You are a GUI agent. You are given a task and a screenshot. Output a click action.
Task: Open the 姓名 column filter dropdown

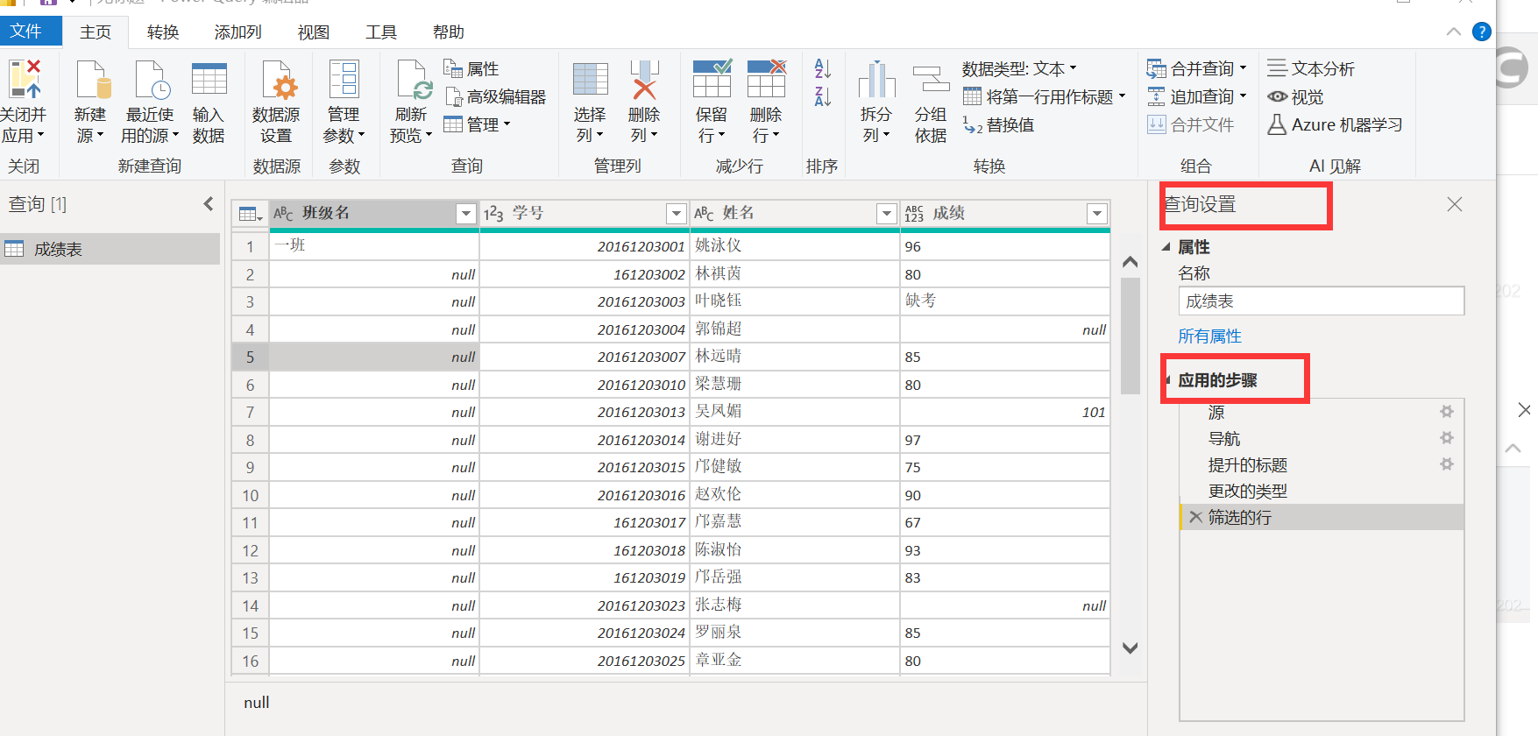tap(887, 213)
